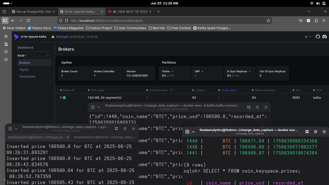Sort table by Disk usage column
This screenshot has width=329, height=185.
(x=96, y=90)
